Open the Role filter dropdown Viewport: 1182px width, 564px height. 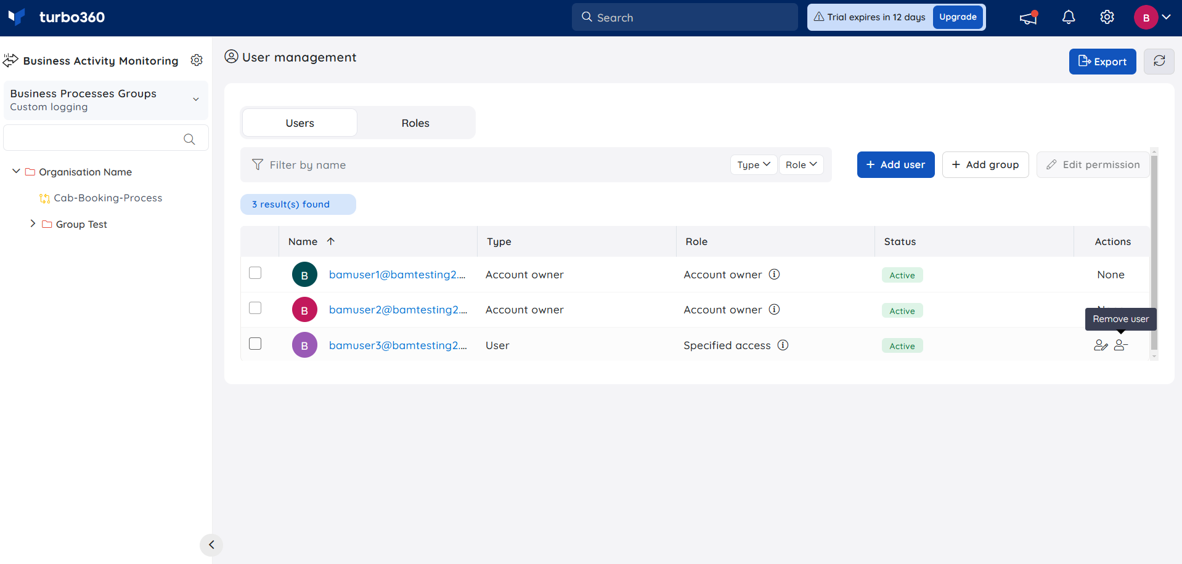(801, 164)
